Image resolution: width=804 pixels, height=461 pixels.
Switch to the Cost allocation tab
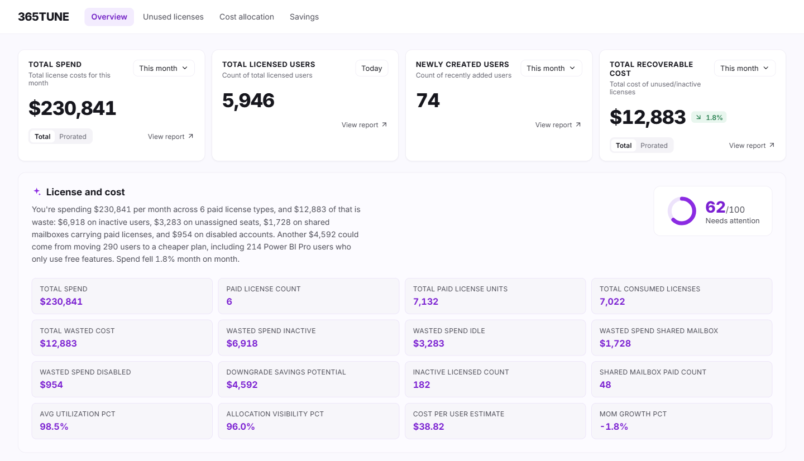pyautogui.click(x=247, y=17)
